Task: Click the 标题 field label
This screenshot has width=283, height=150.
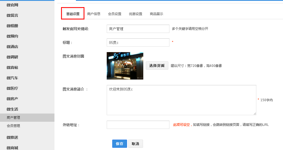Action: [x=67, y=43]
